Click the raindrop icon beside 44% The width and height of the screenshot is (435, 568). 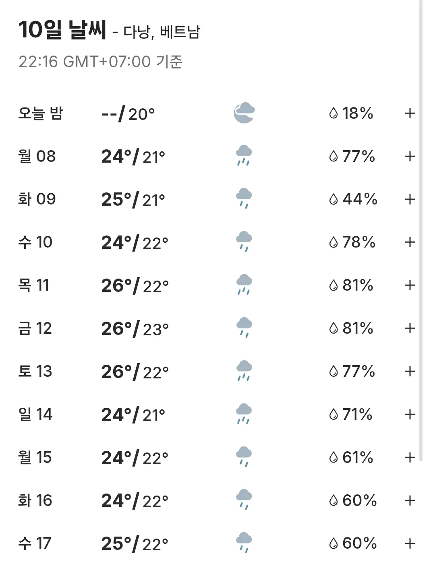(x=333, y=199)
